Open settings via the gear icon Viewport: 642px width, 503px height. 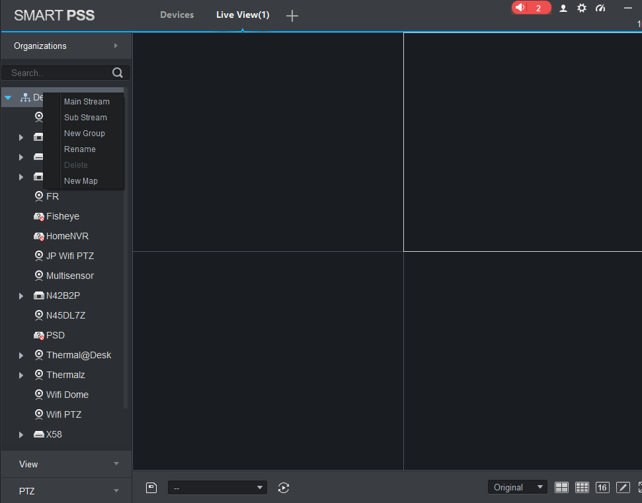point(582,8)
